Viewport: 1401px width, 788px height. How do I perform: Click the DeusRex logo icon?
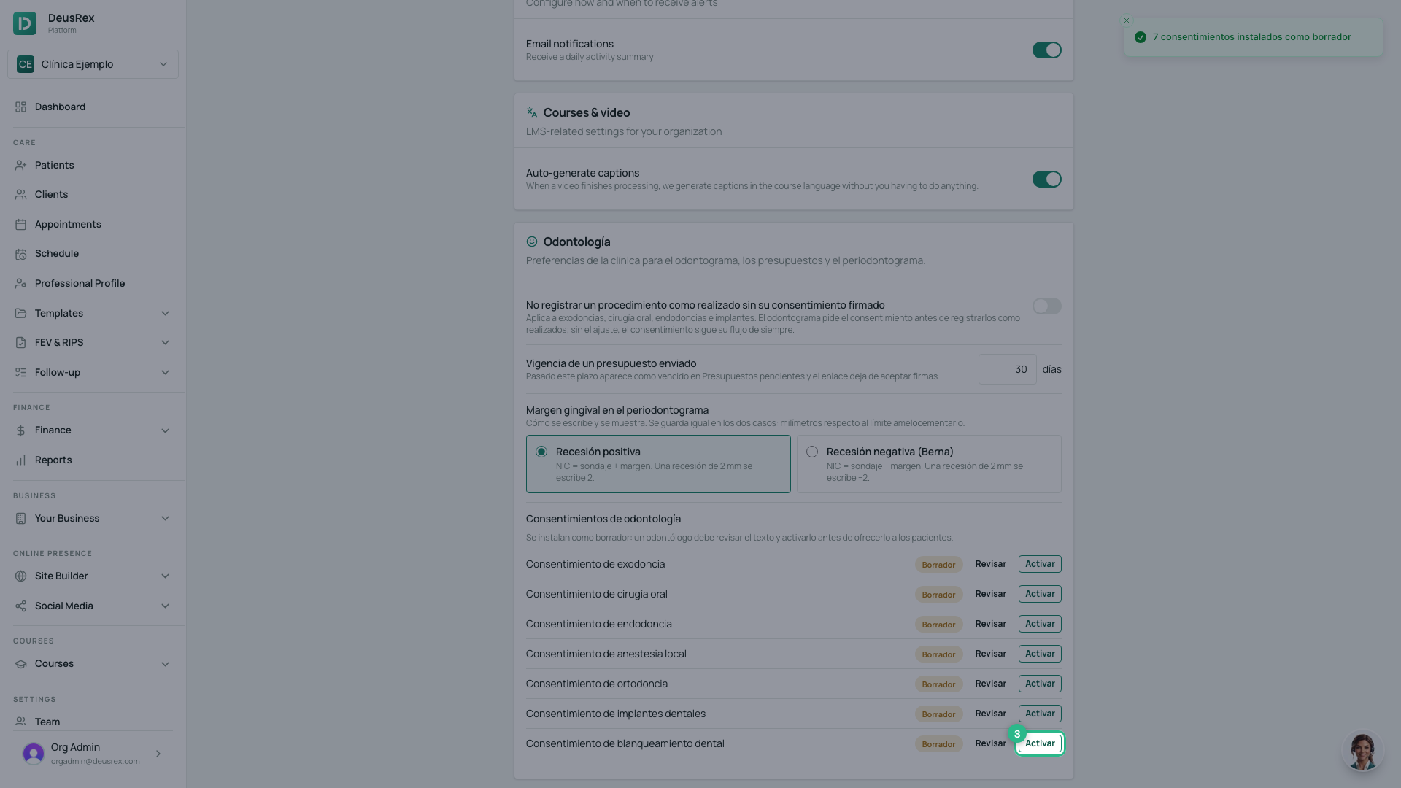click(x=25, y=23)
